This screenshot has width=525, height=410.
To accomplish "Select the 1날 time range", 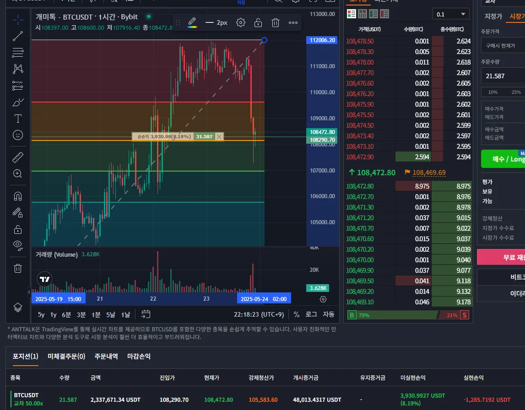I will 125,315.
